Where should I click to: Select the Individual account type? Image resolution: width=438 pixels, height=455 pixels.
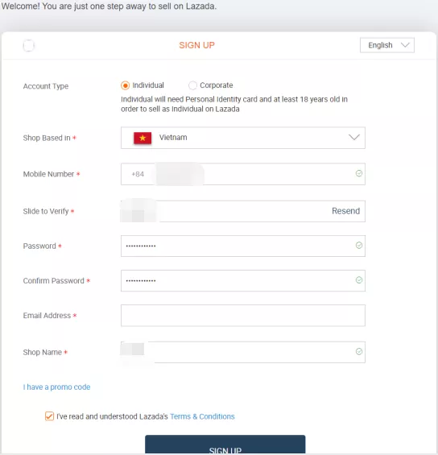125,85
